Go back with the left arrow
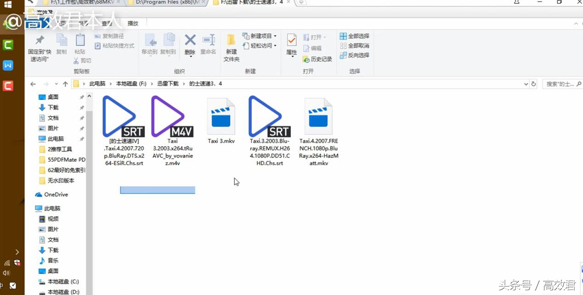 tap(33, 84)
